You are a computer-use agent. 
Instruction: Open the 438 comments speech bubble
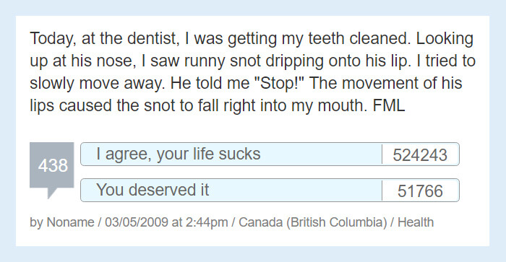[x=52, y=165]
